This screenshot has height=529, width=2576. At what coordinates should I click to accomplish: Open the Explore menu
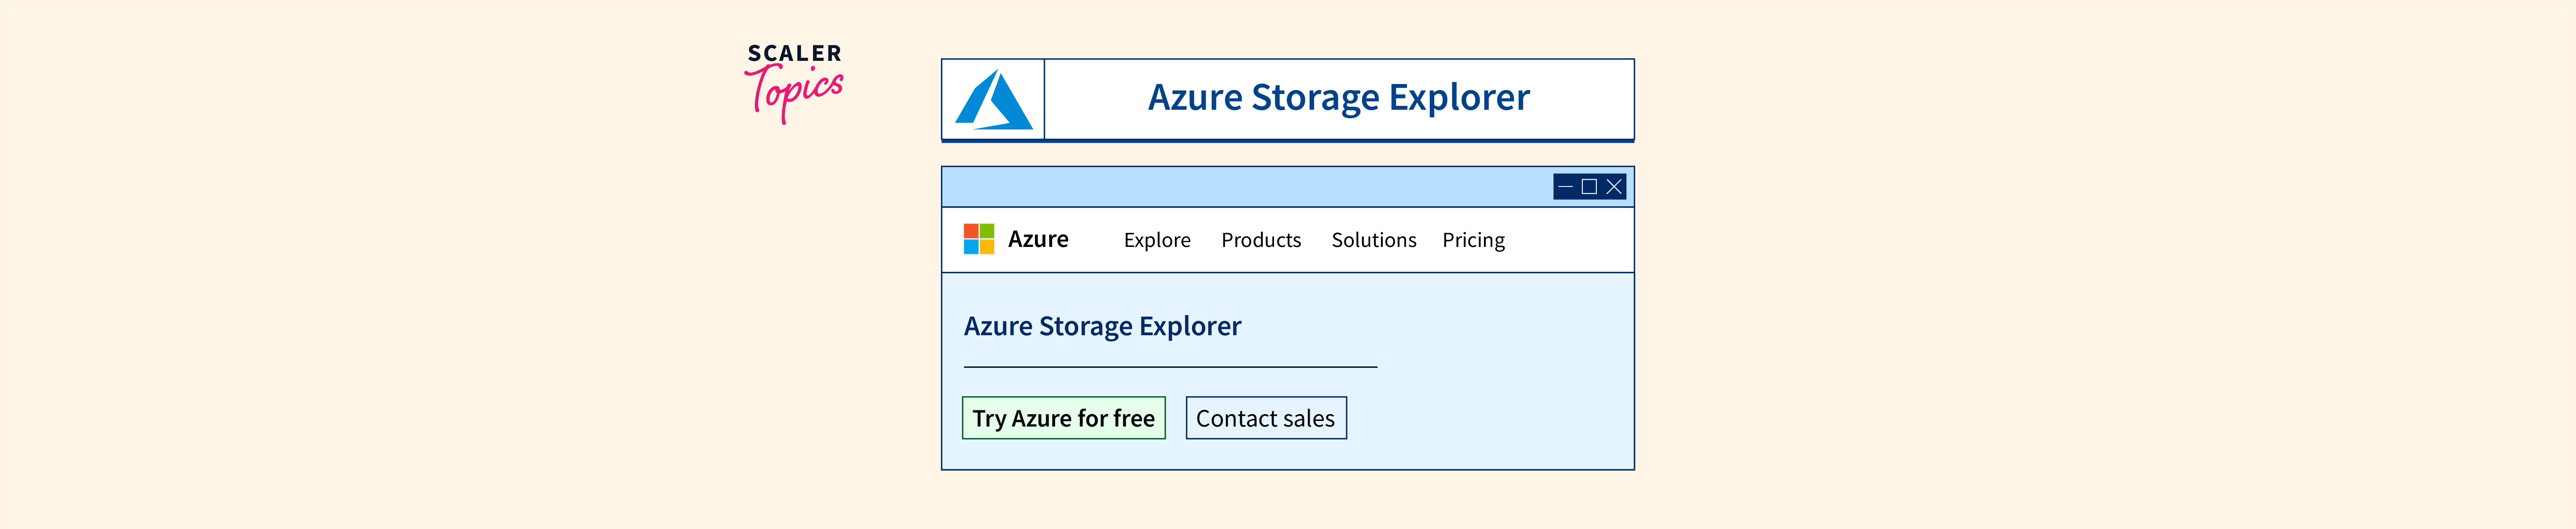[x=1157, y=240]
